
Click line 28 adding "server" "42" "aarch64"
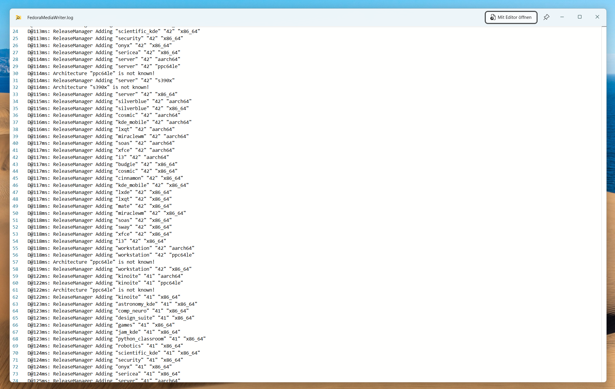[104, 59]
